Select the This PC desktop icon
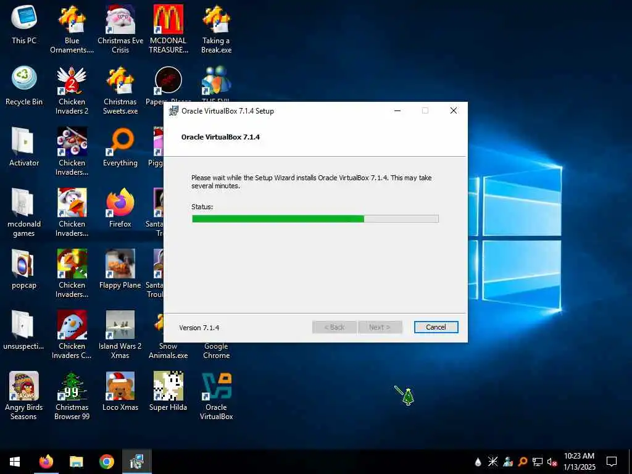The width and height of the screenshot is (632, 474). 24,25
